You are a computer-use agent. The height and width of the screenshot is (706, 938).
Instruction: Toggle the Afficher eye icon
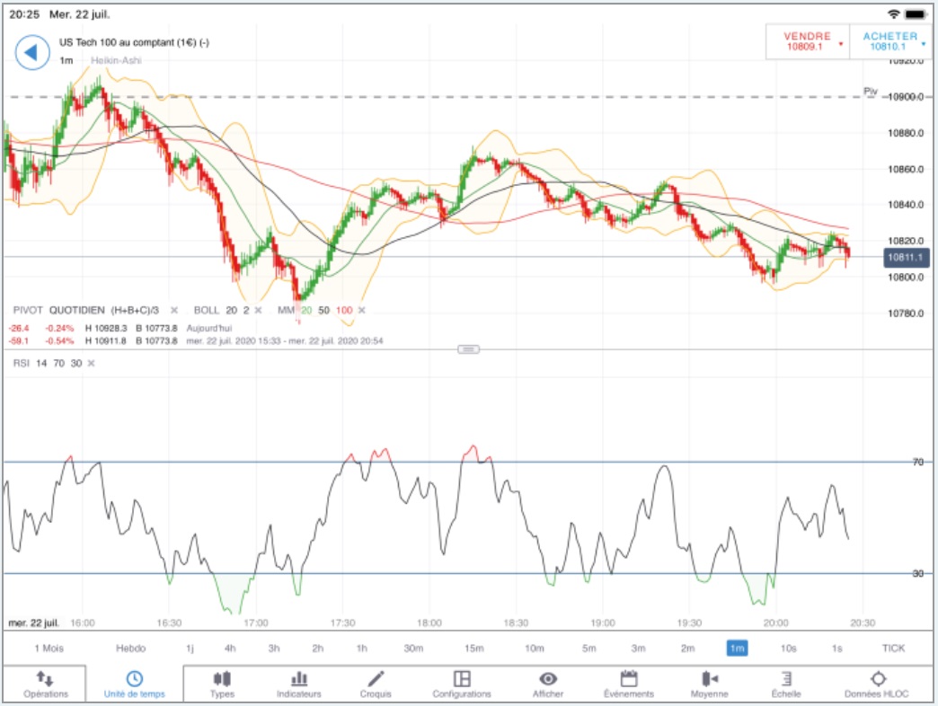(x=548, y=678)
